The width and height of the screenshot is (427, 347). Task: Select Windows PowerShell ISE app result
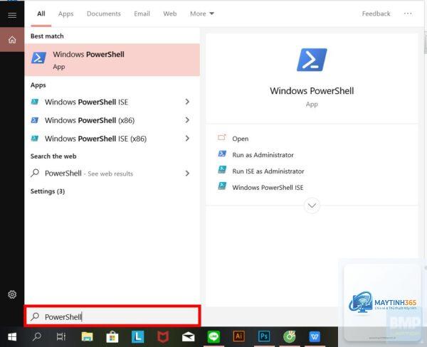pyautogui.click(x=112, y=102)
